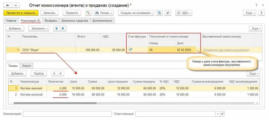The image size is (269, 120).
Task: Click Сумма вознаграждения cell 6 000,00
Action: (209, 88)
